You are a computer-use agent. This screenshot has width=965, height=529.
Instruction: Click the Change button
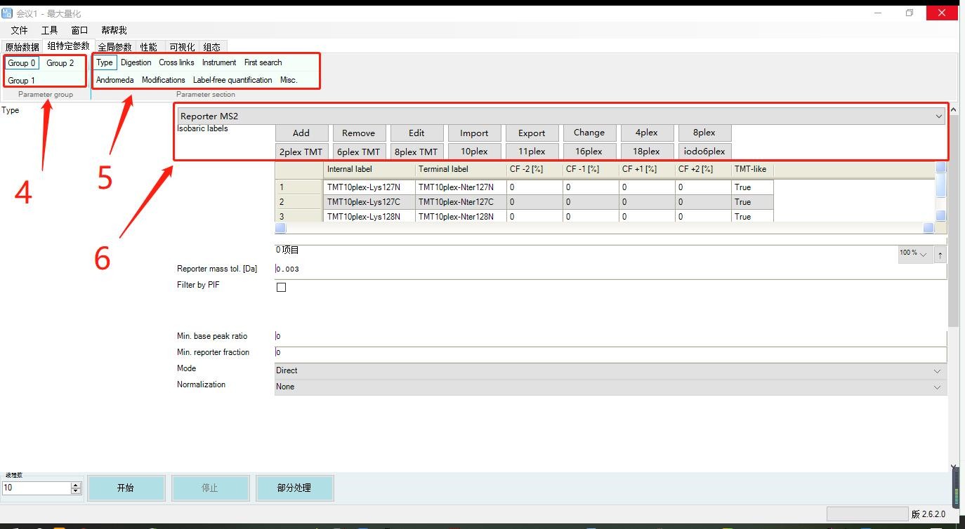(589, 133)
